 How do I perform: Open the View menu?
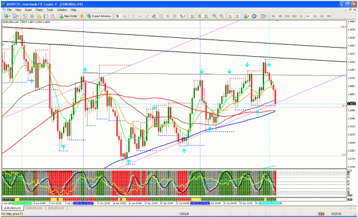(x=18, y=10)
